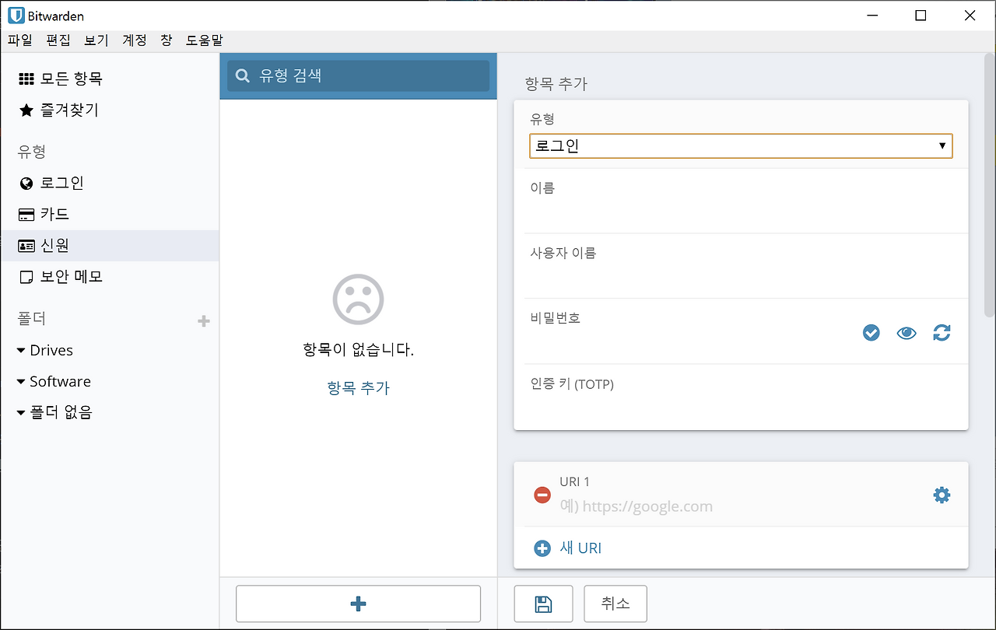Open the 계정 menu
Screen dimensions: 996x630
(135, 40)
